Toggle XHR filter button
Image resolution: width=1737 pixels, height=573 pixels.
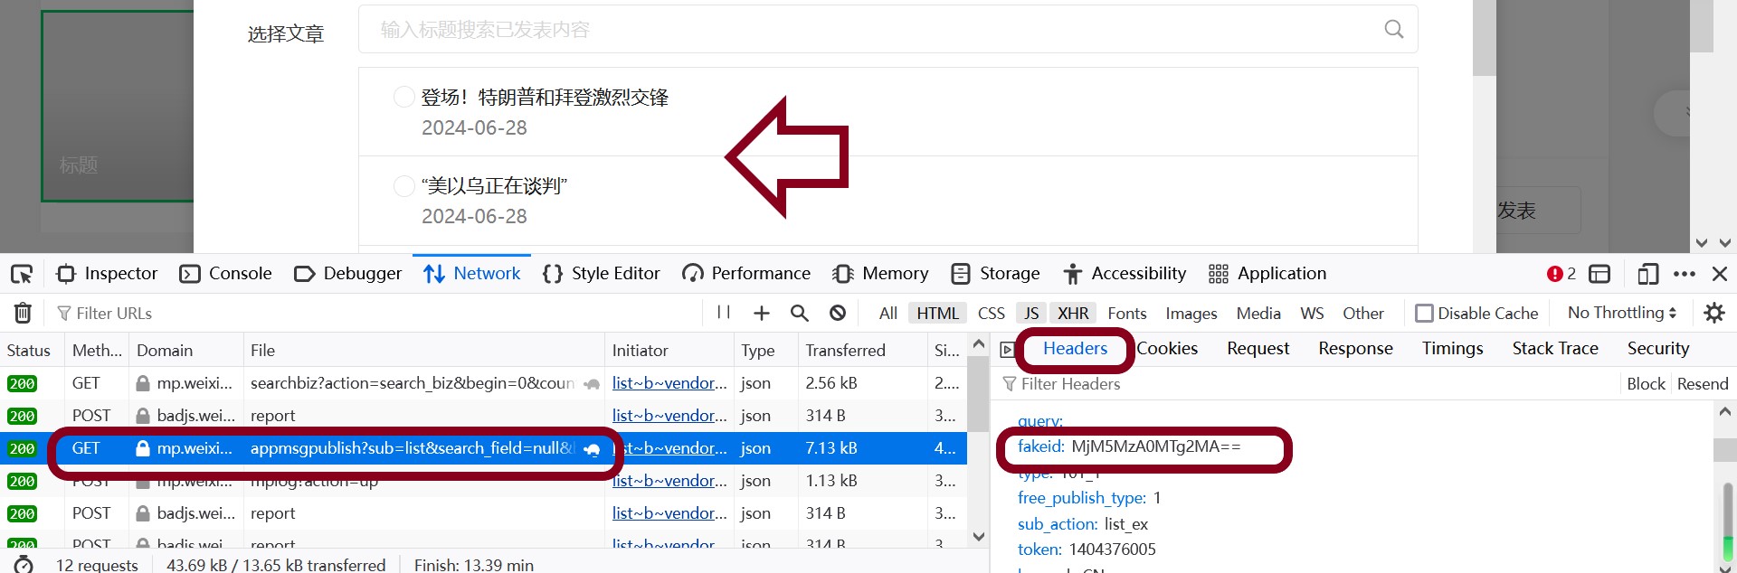(1073, 313)
